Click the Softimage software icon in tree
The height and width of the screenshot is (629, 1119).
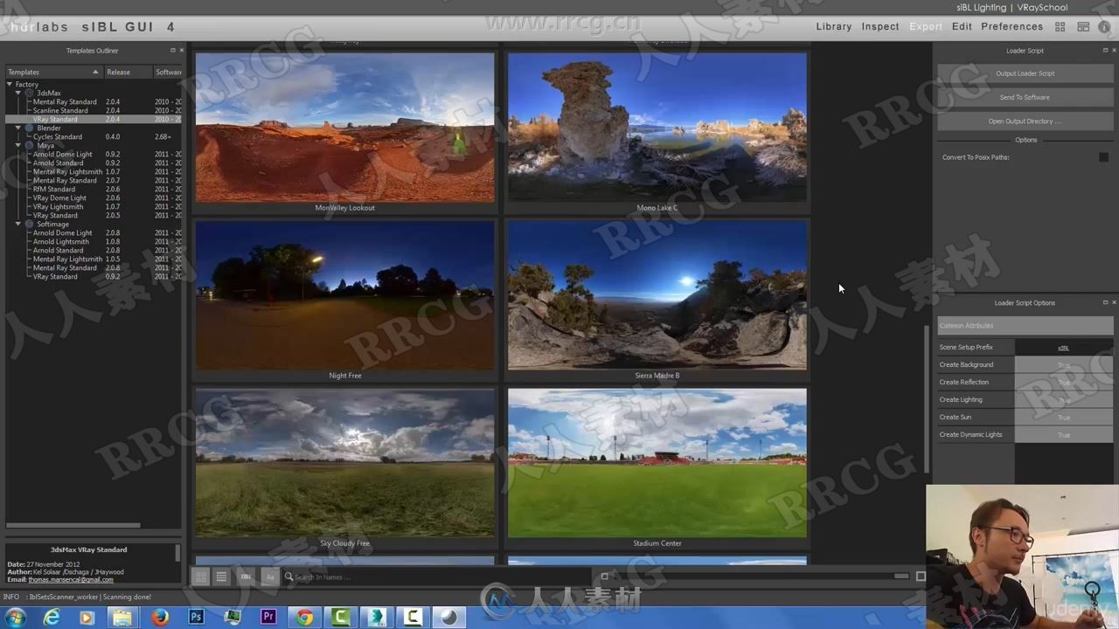coord(29,224)
